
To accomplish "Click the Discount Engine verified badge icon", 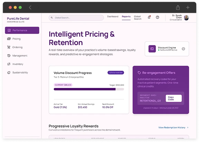I will [x=183, y=49].
